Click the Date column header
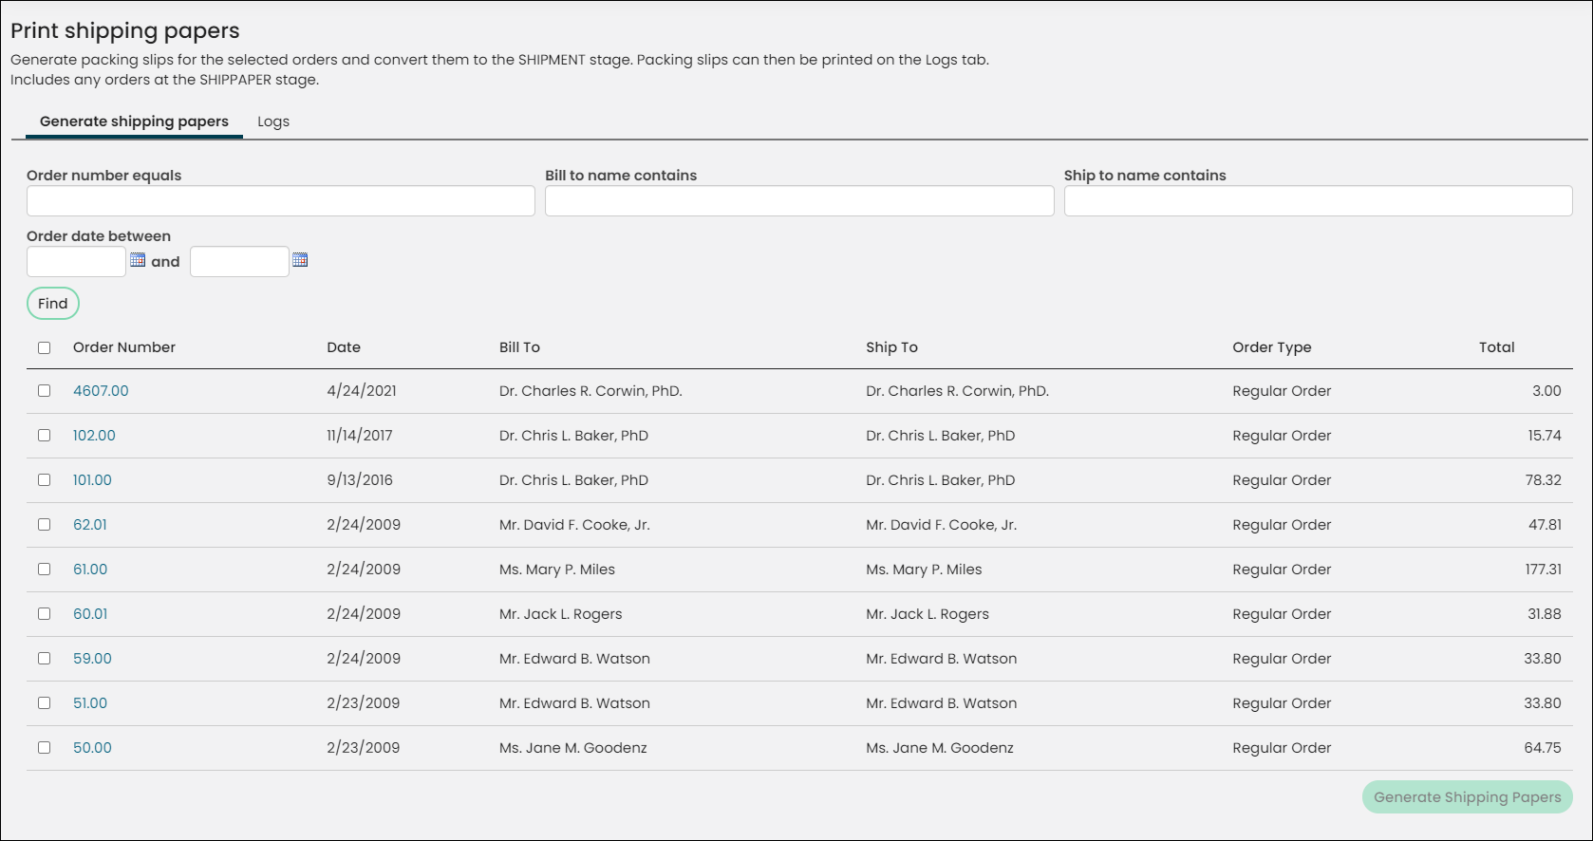 click(344, 347)
